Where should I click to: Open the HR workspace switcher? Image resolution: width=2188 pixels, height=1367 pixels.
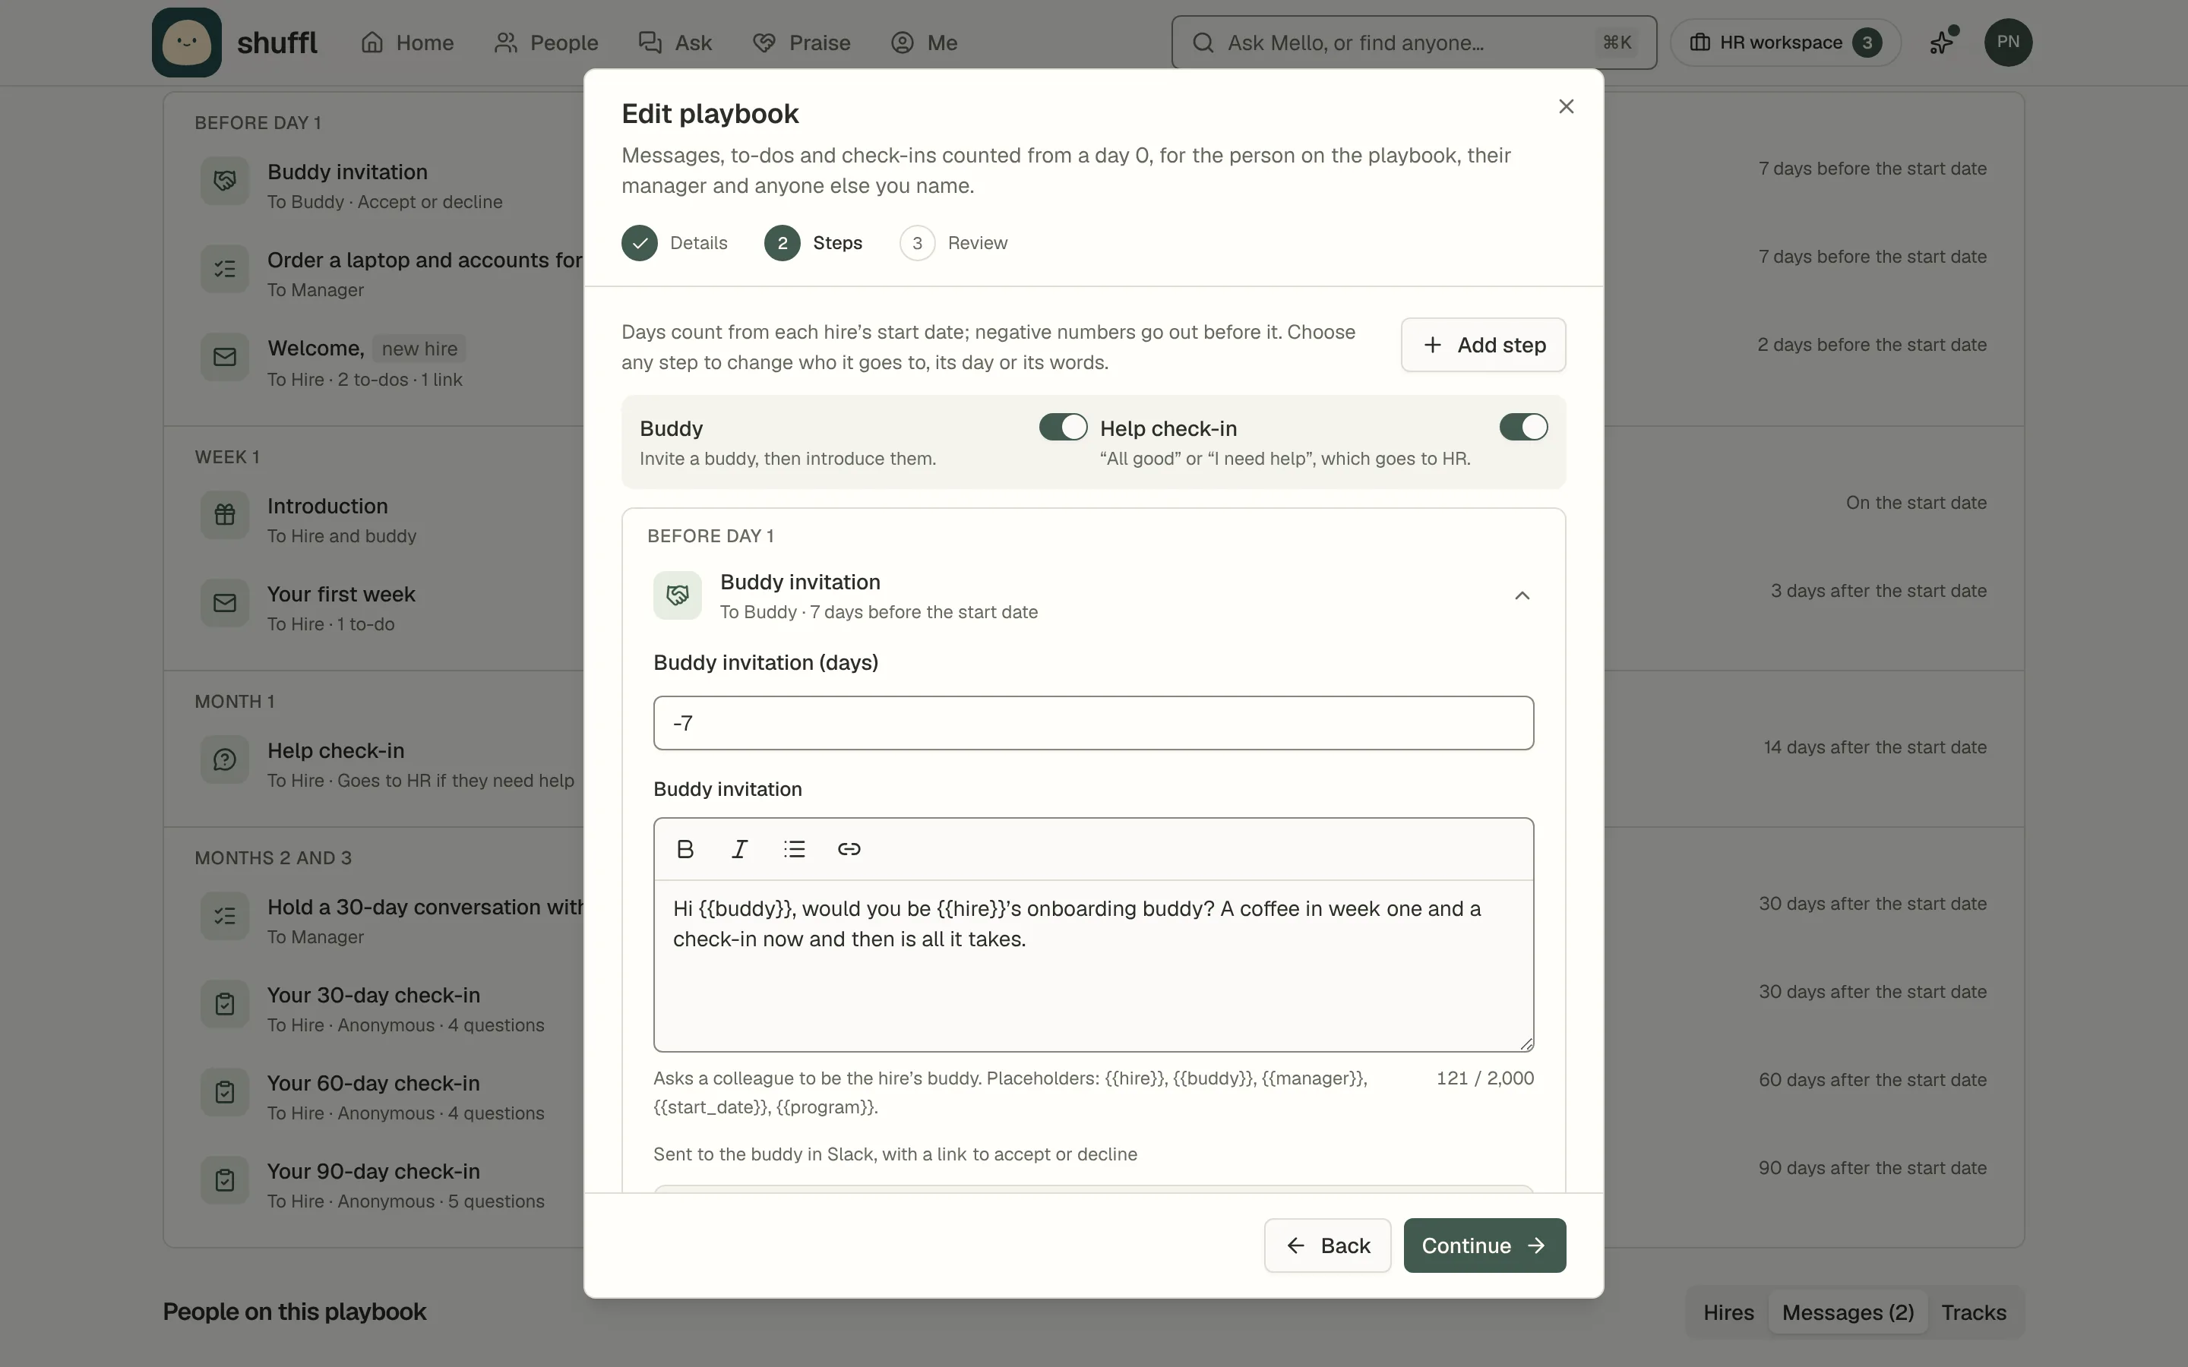coord(1785,43)
